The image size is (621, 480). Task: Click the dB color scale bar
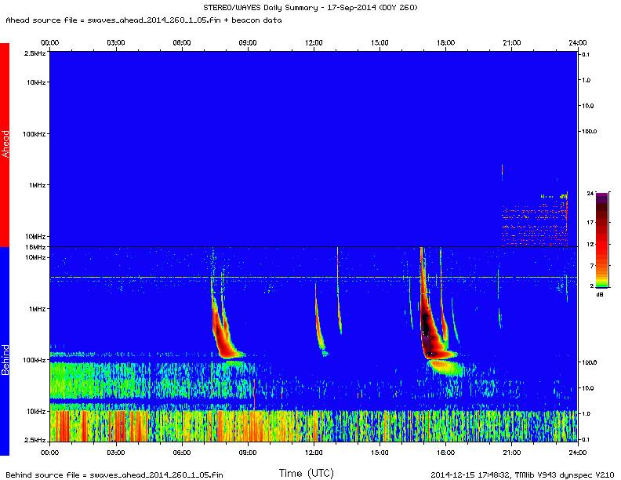[601, 241]
